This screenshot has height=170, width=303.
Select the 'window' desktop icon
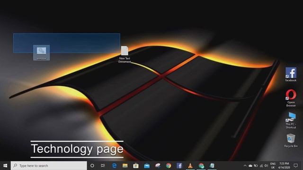(x=41, y=52)
